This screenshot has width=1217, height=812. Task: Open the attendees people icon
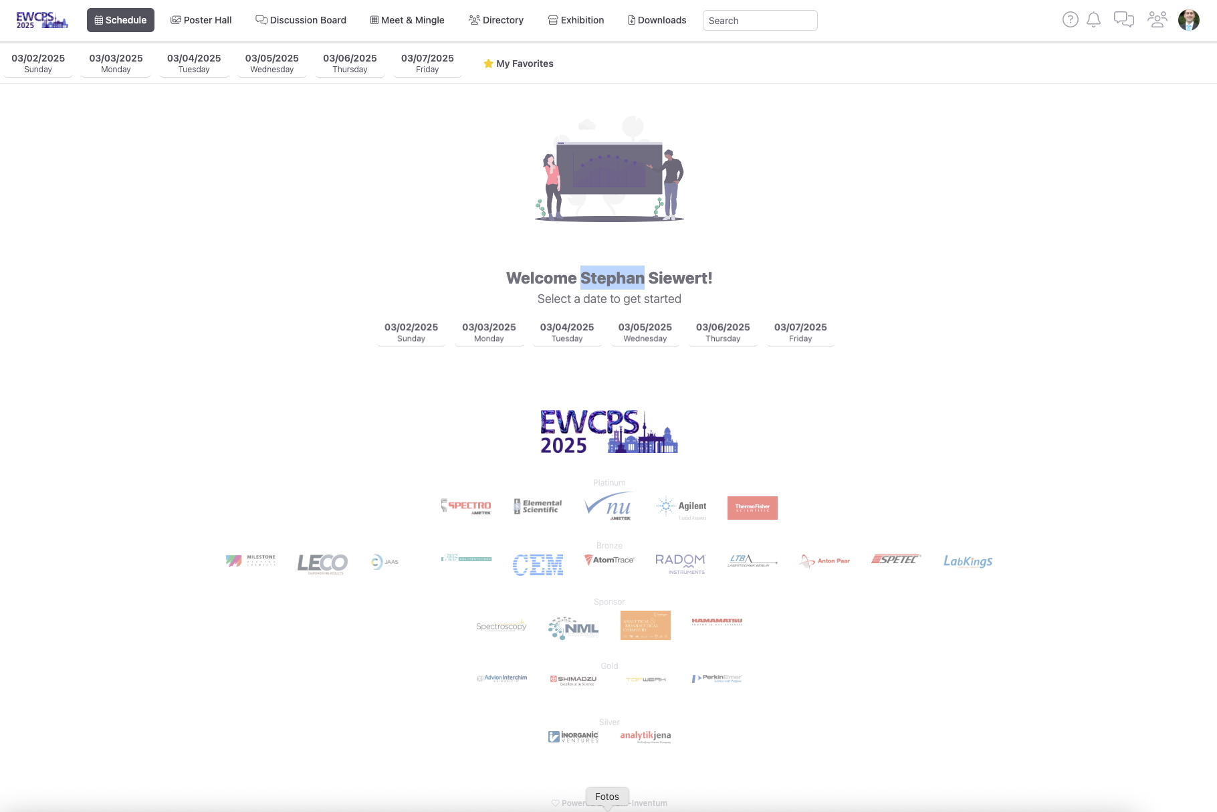(1156, 20)
